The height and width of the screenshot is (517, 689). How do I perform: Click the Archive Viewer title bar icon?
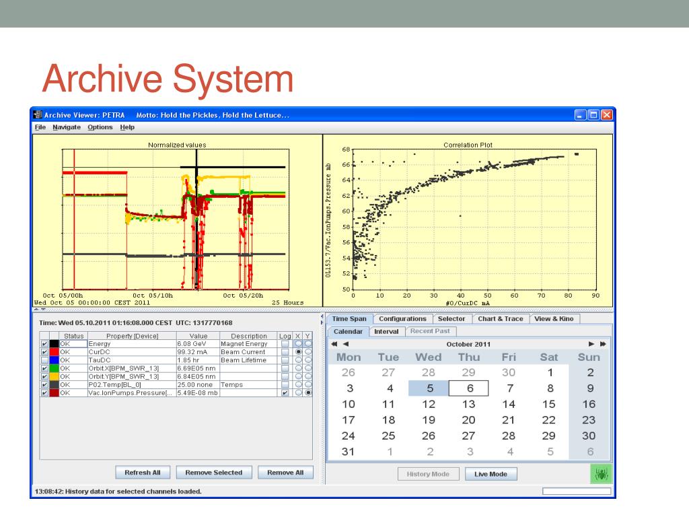(x=38, y=114)
